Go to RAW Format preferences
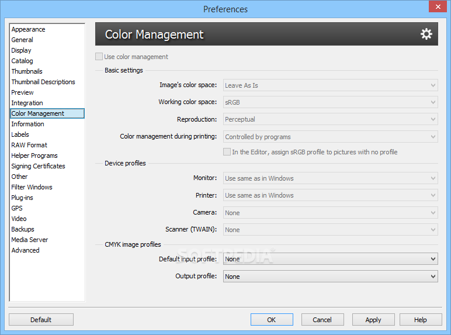This screenshot has height=335, width=451. point(29,145)
